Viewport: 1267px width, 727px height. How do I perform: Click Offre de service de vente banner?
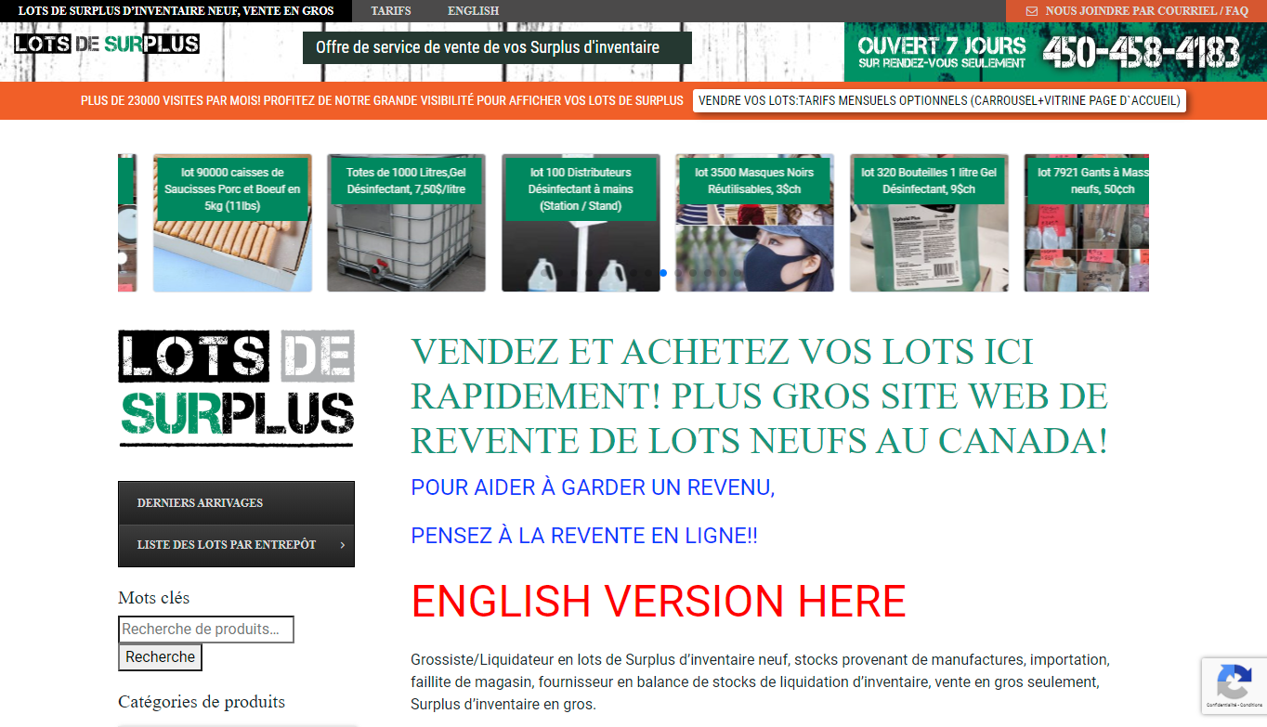tap(496, 48)
